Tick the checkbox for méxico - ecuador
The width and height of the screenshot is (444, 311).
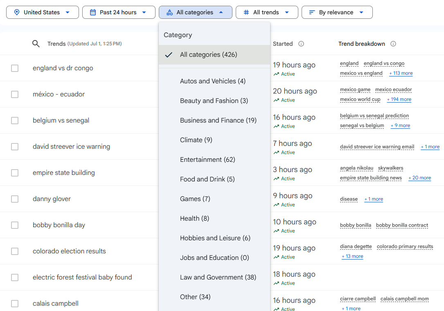pyautogui.click(x=15, y=94)
